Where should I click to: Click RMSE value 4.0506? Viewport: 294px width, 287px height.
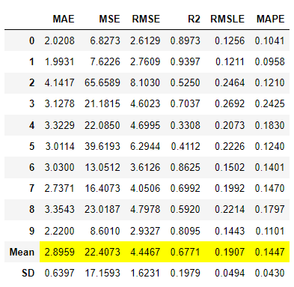click(x=145, y=188)
